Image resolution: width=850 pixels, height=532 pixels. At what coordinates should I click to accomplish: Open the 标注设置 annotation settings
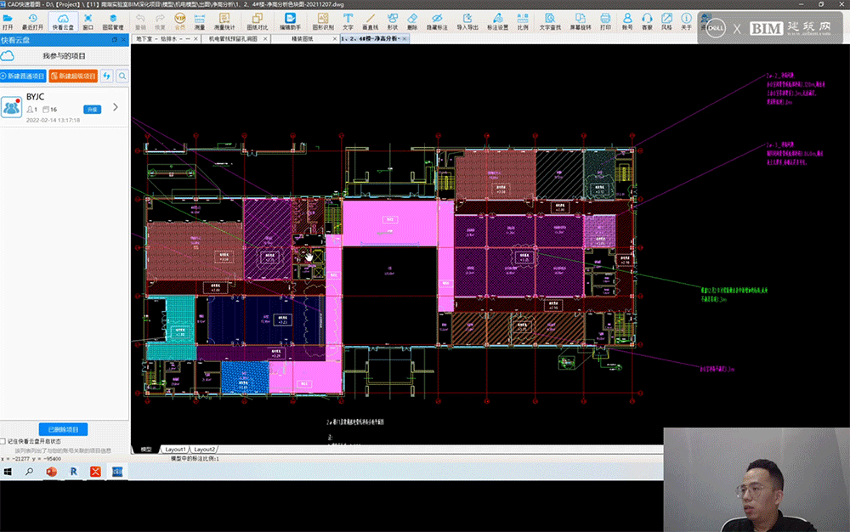(497, 20)
